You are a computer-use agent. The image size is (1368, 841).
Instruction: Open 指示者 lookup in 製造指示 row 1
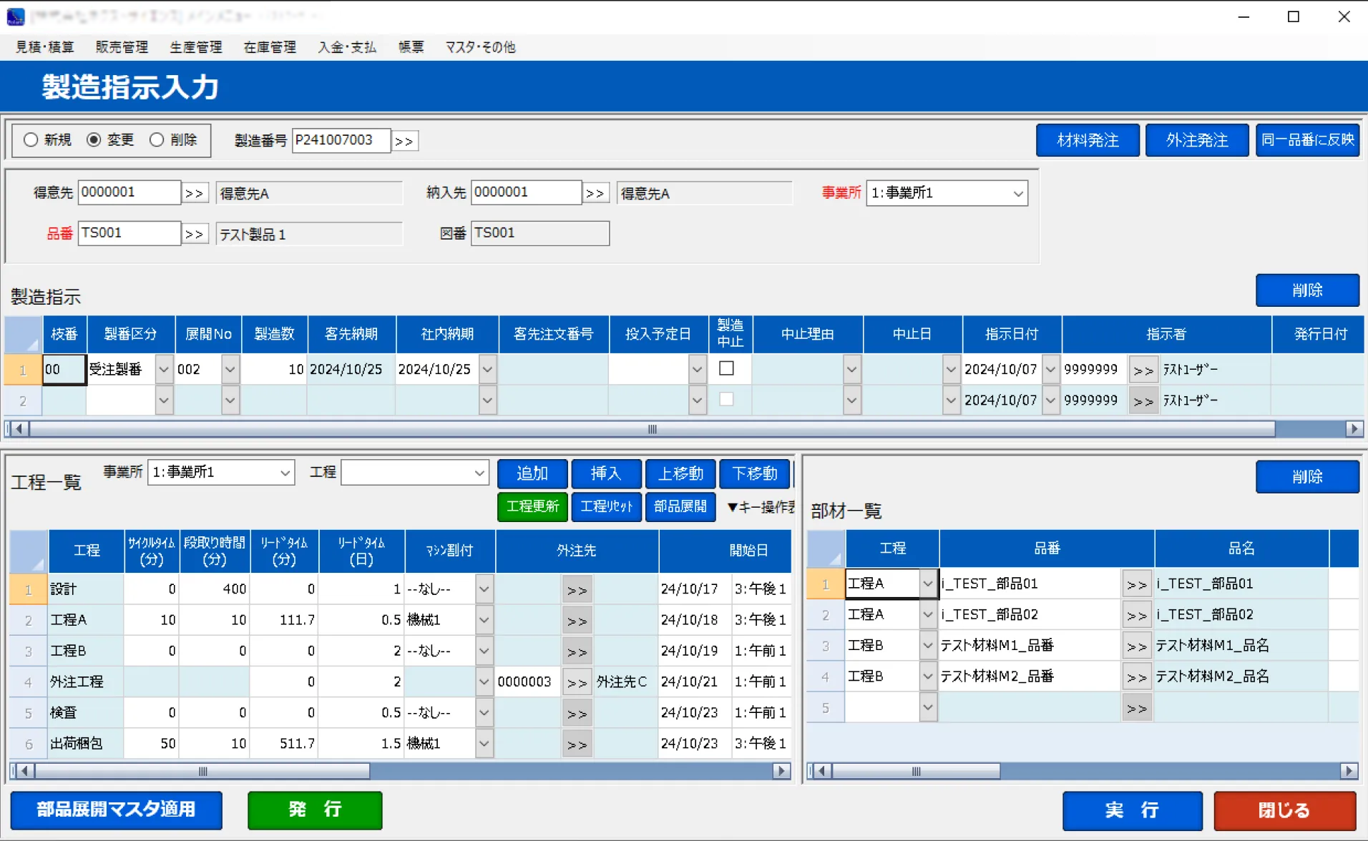(x=1143, y=370)
